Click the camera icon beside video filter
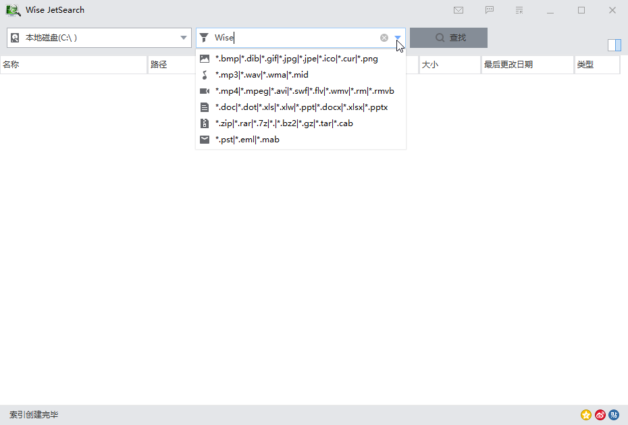This screenshot has height=425, width=628. 205,91
